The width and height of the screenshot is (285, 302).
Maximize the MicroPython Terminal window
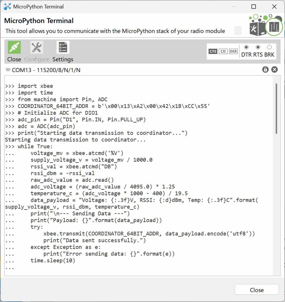[x=254, y=7]
